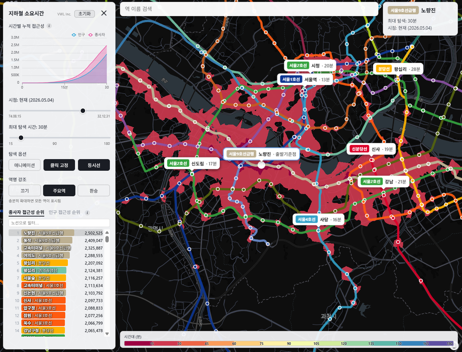Click the 시청 서울2호선 map label
The image size is (462, 352).
click(x=310, y=66)
